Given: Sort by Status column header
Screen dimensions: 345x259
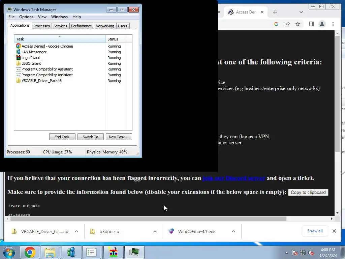Looking at the screenshot, I should coord(116,39).
